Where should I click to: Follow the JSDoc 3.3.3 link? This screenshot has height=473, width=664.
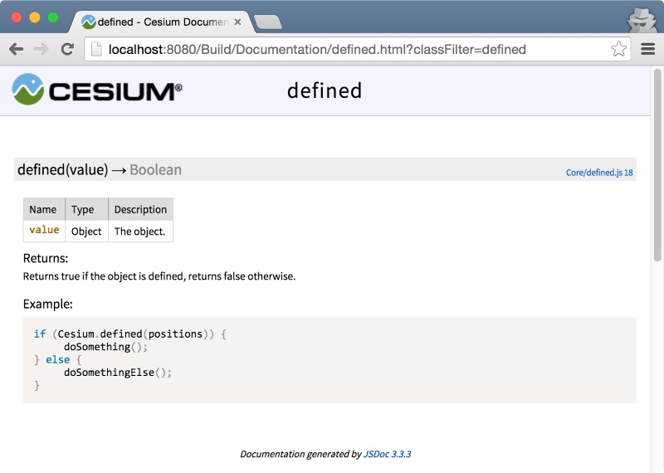[387, 454]
